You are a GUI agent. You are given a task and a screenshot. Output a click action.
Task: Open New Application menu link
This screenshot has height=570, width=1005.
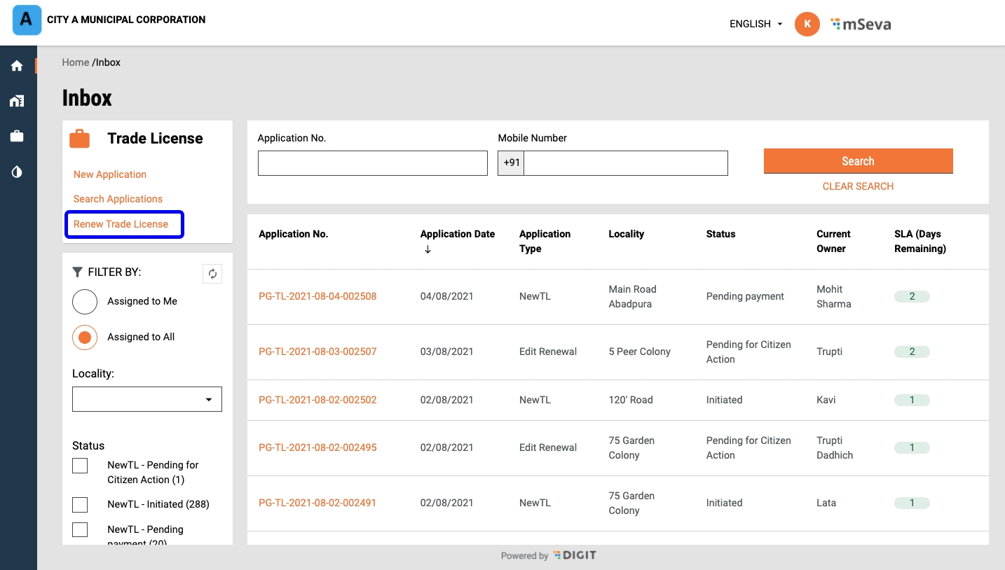[x=110, y=174]
